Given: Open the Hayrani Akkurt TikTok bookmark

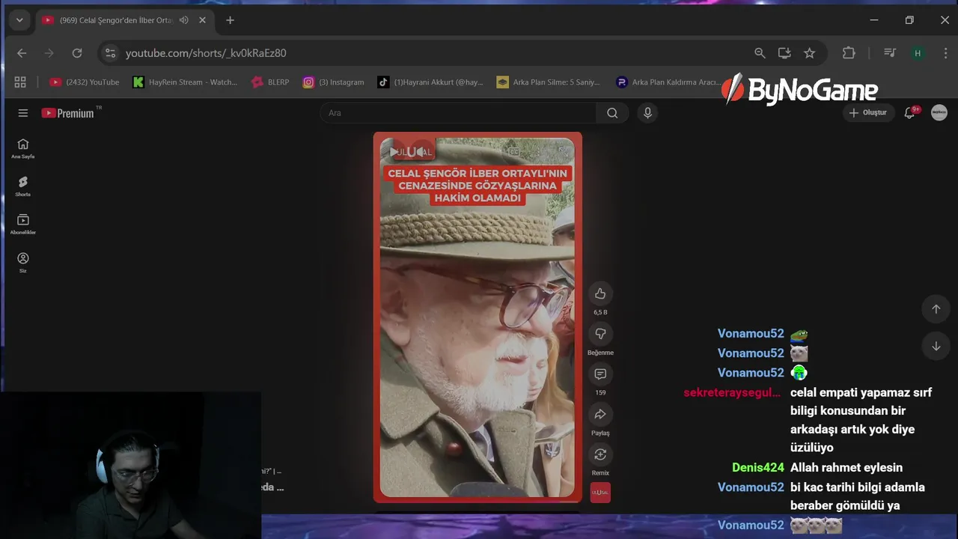Looking at the screenshot, I should point(430,82).
